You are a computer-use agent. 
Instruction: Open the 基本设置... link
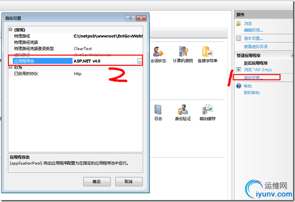pos(253,38)
